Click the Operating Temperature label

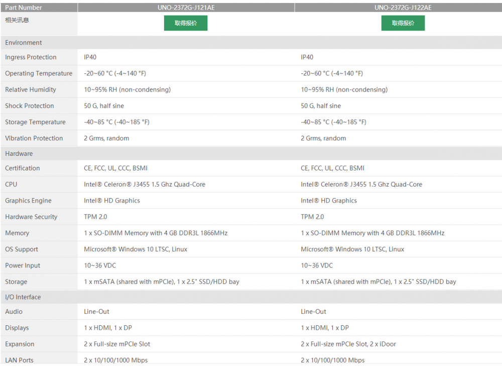[x=39, y=73]
